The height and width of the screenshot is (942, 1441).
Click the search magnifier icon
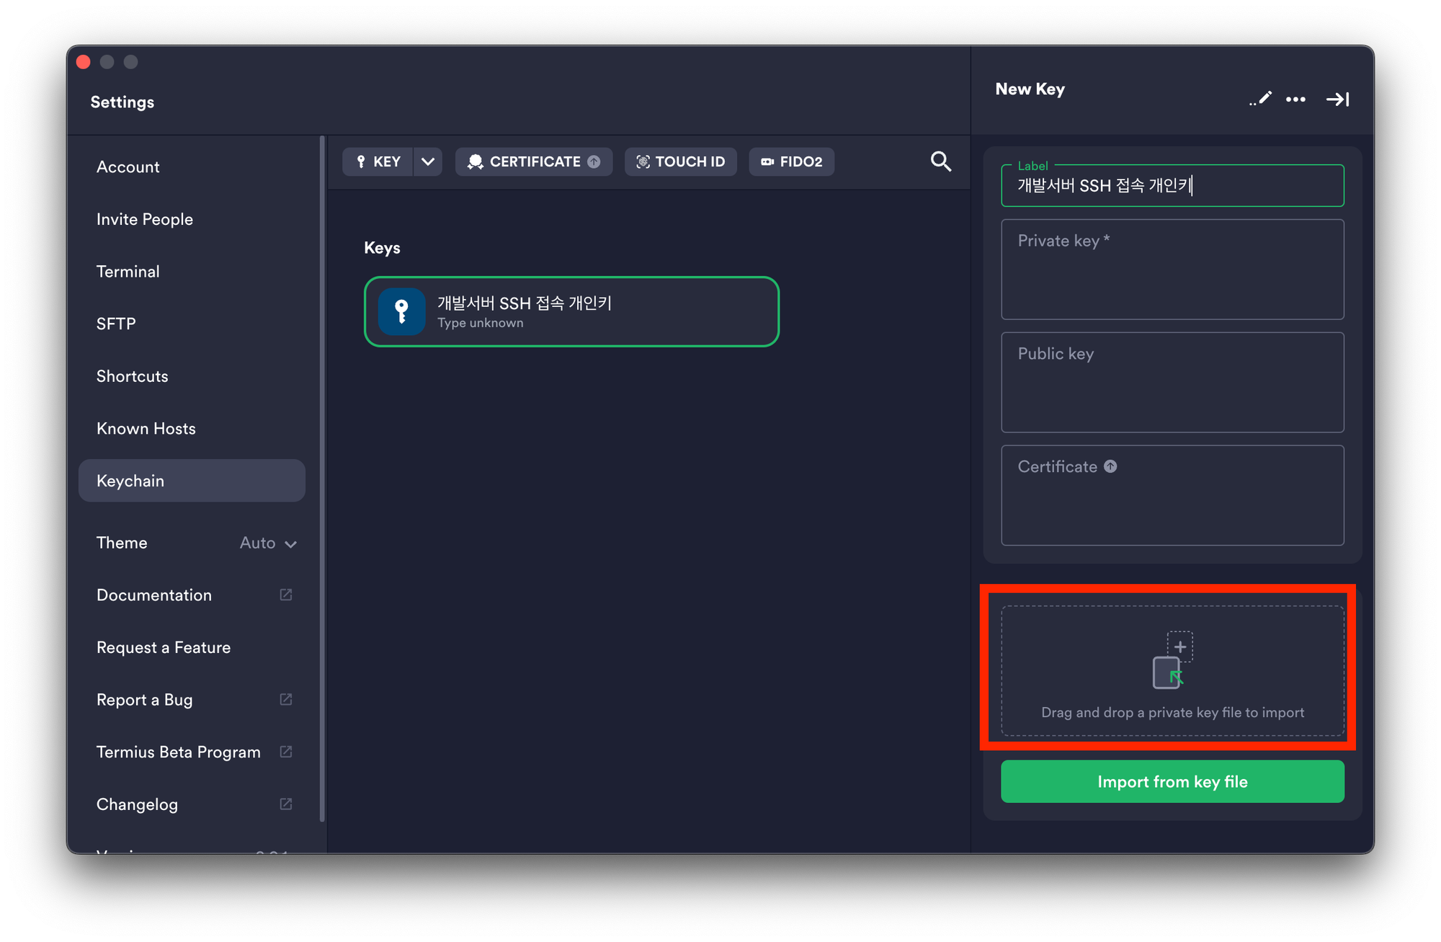pyautogui.click(x=940, y=161)
